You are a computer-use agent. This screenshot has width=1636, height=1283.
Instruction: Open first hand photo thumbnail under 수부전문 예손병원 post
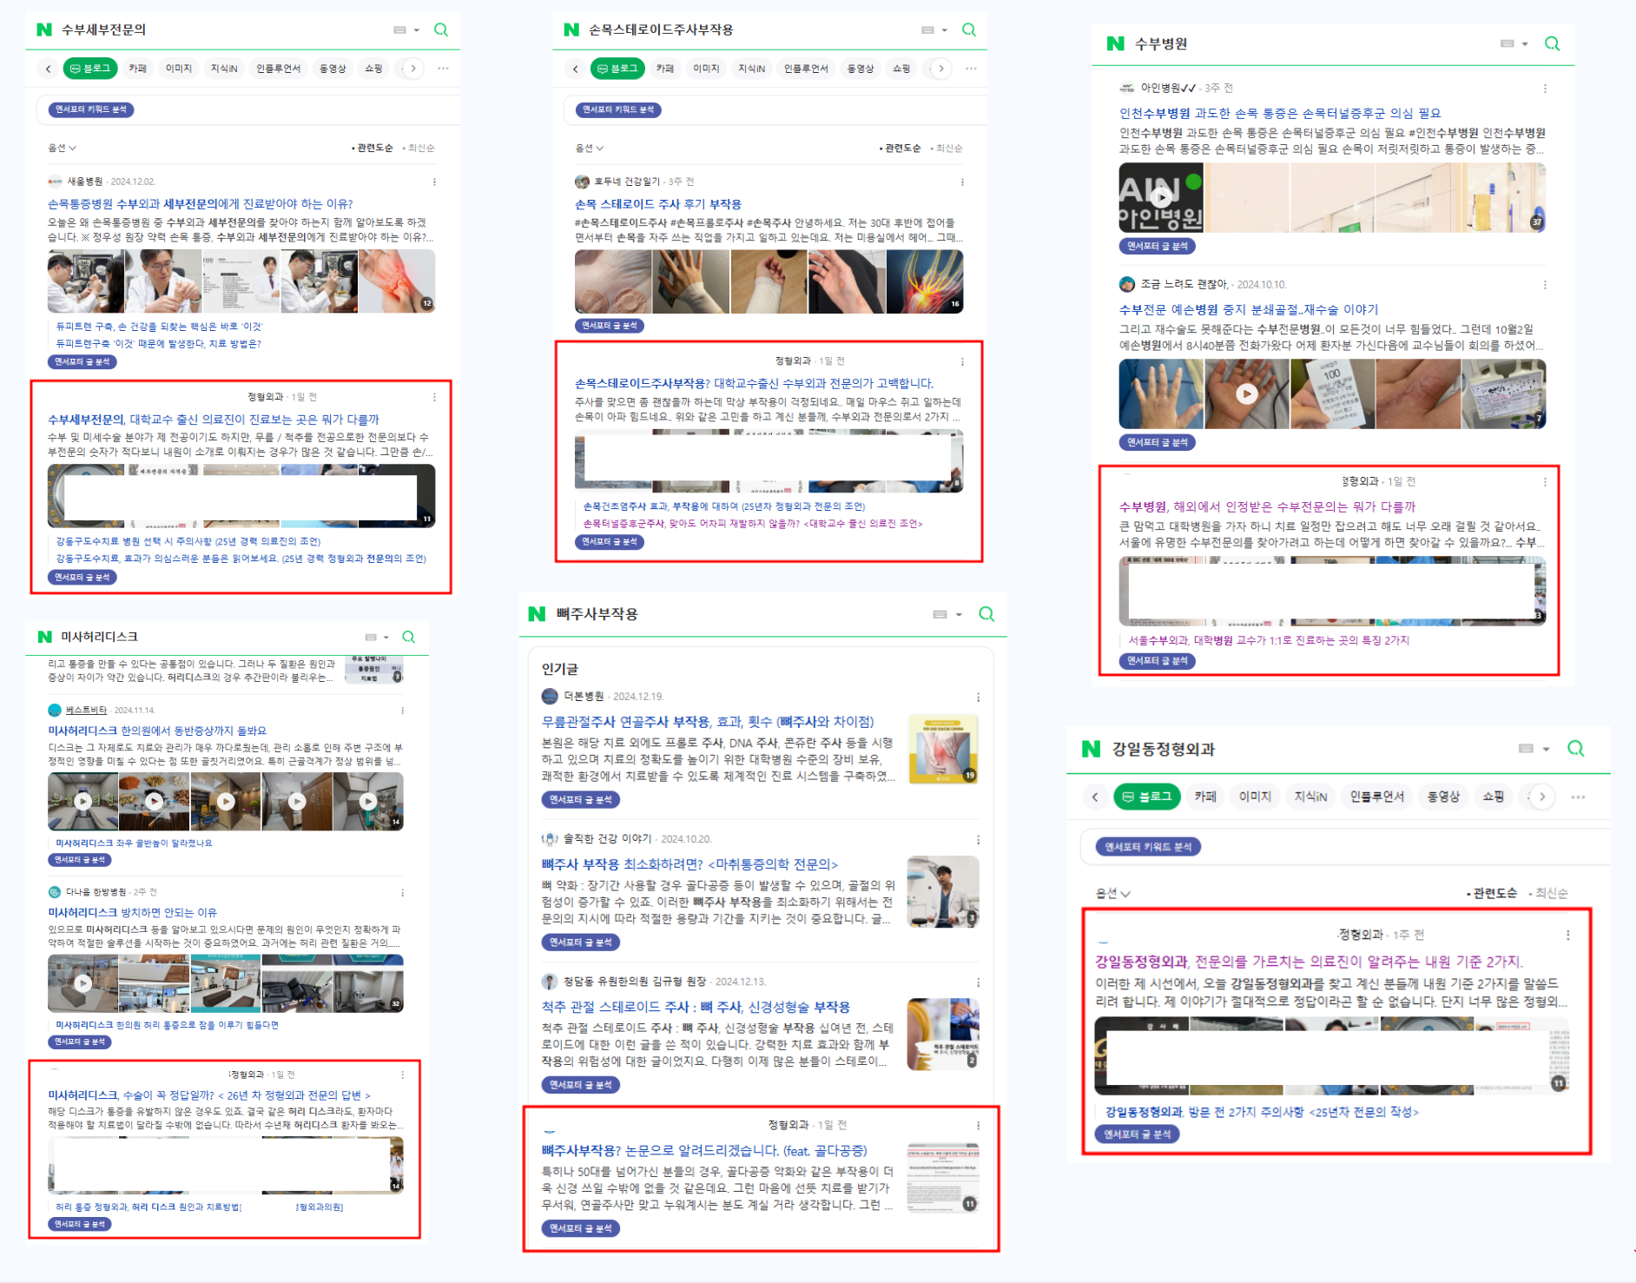coord(1161,394)
